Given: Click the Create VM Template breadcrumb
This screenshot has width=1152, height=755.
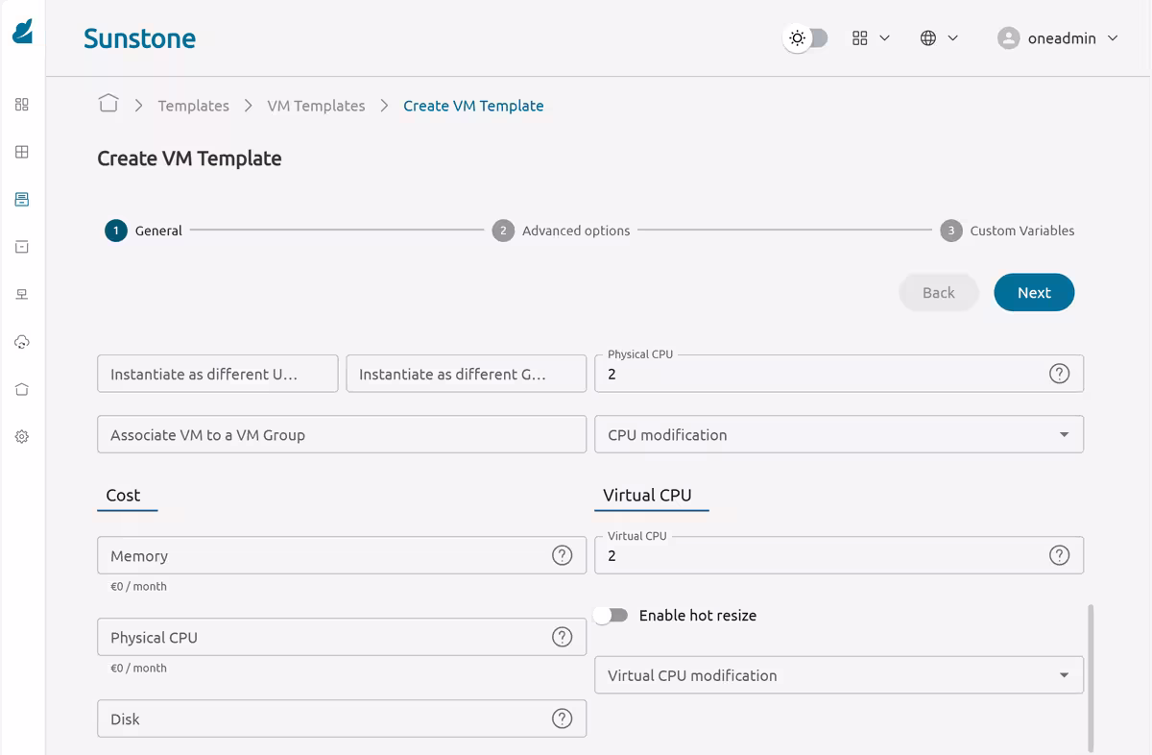Looking at the screenshot, I should click(473, 106).
